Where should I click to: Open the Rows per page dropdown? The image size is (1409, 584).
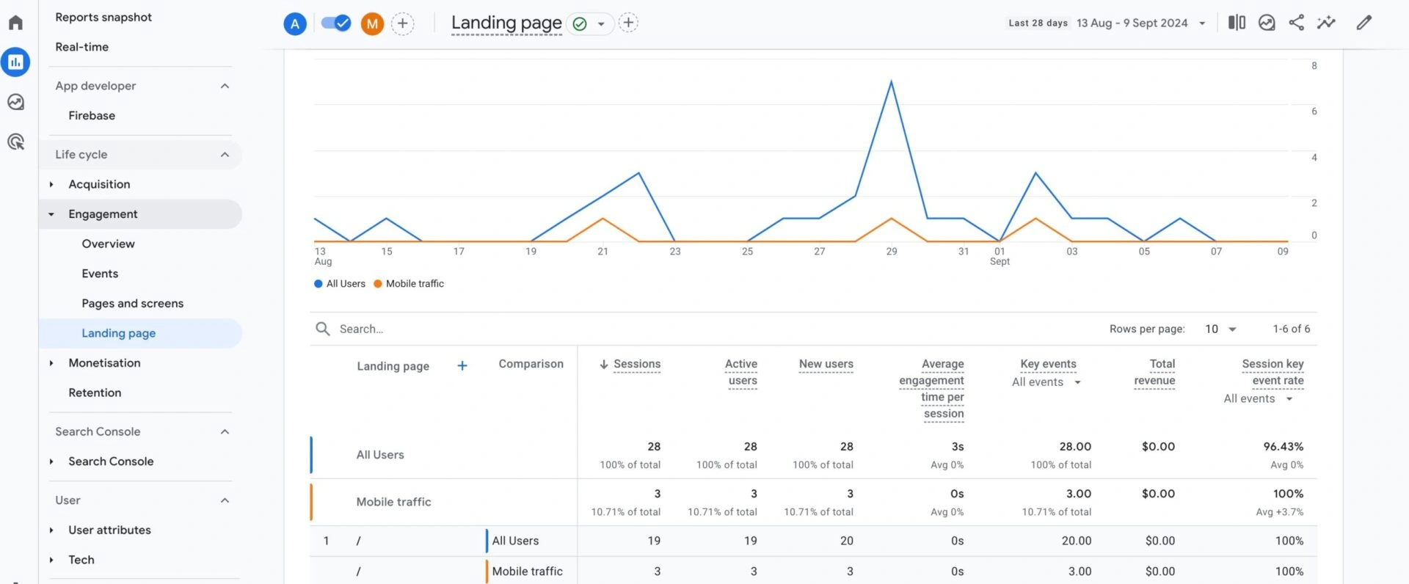tap(1220, 329)
